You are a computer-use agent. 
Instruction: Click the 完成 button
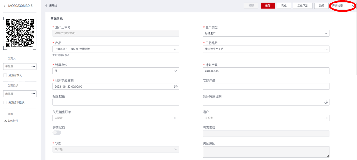coord(284,6)
